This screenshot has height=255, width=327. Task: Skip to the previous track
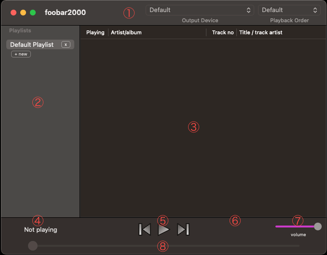[145, 229]
